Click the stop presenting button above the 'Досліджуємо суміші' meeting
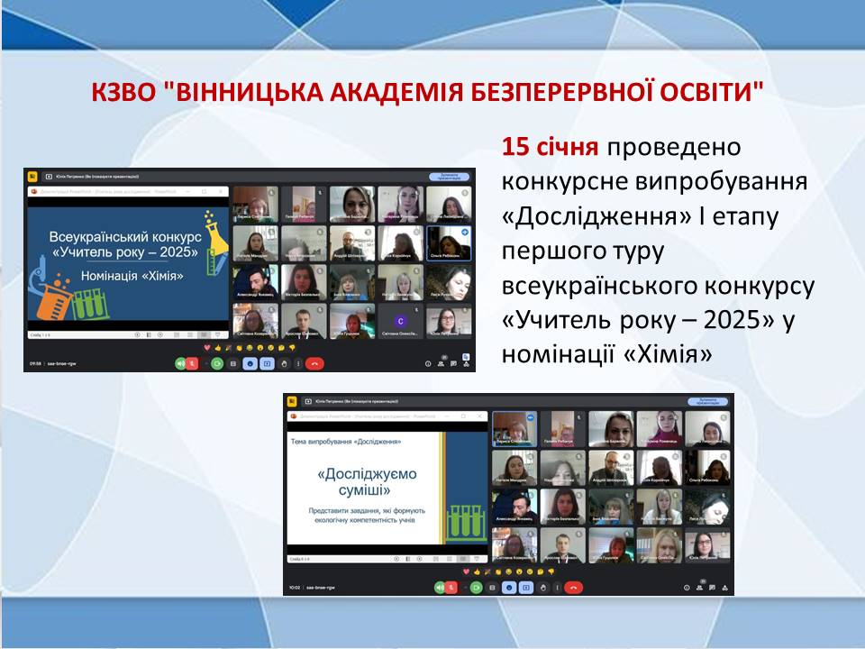The height and width of the screenshot is (649, 865). [707, 402]
